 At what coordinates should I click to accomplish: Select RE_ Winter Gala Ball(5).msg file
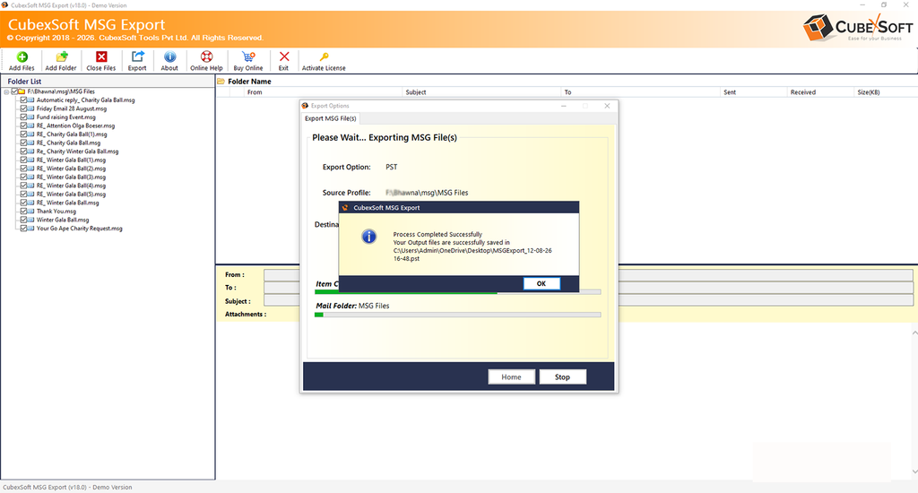pyautogui.click(x=71, y=194)
